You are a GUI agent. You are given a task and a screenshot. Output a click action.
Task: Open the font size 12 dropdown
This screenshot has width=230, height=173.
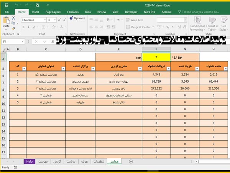click(55, 20)
